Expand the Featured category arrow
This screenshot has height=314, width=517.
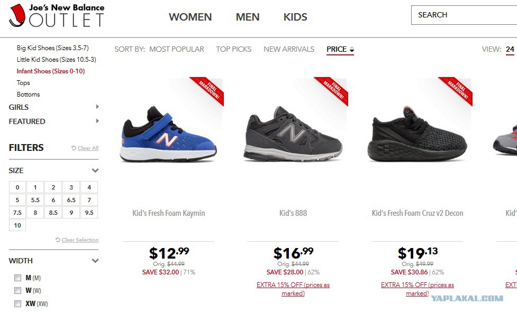97,121
